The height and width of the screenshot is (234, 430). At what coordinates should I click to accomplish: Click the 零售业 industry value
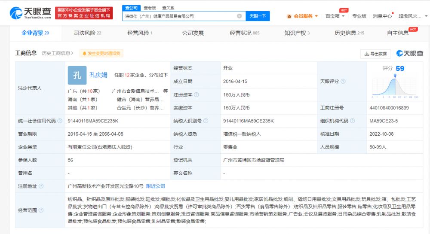tap(230, 147)
